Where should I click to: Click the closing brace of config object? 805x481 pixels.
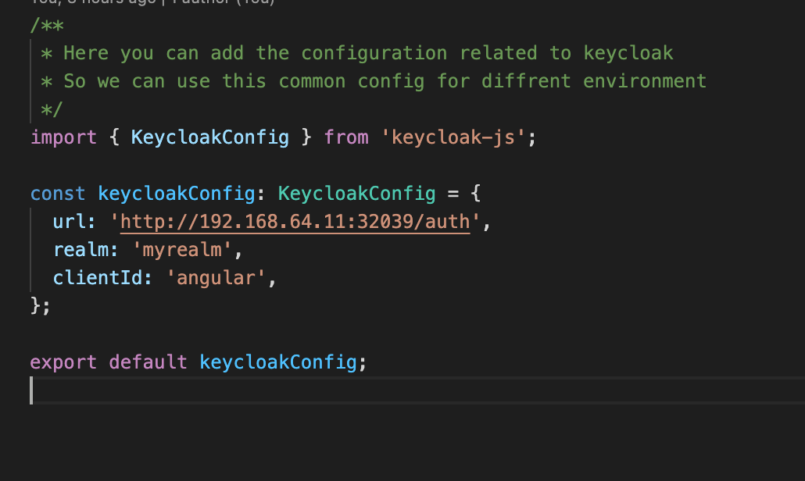point(36,305)
